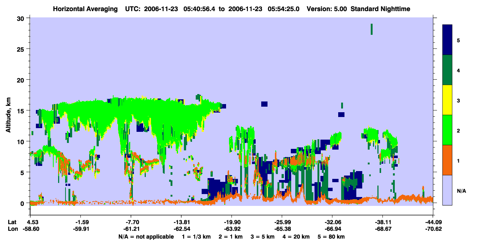Click 'N/A = not applicable' in legend caption
The width and height of the screenshot is (481, 247).
click(x=146, y=237)
